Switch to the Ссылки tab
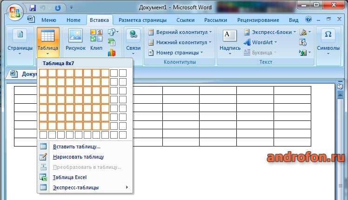Viewport: 348px width, 200px height. [185, 20]
